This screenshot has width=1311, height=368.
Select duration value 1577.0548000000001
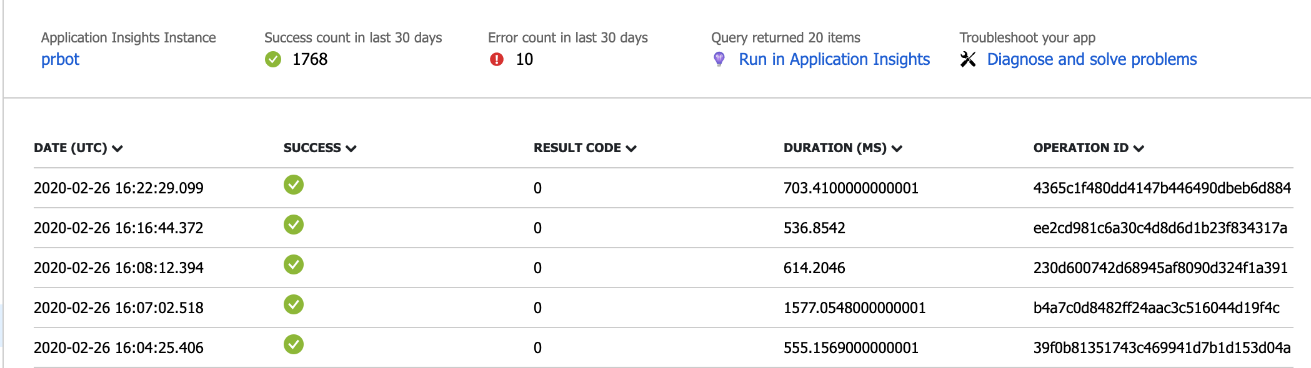854,307
